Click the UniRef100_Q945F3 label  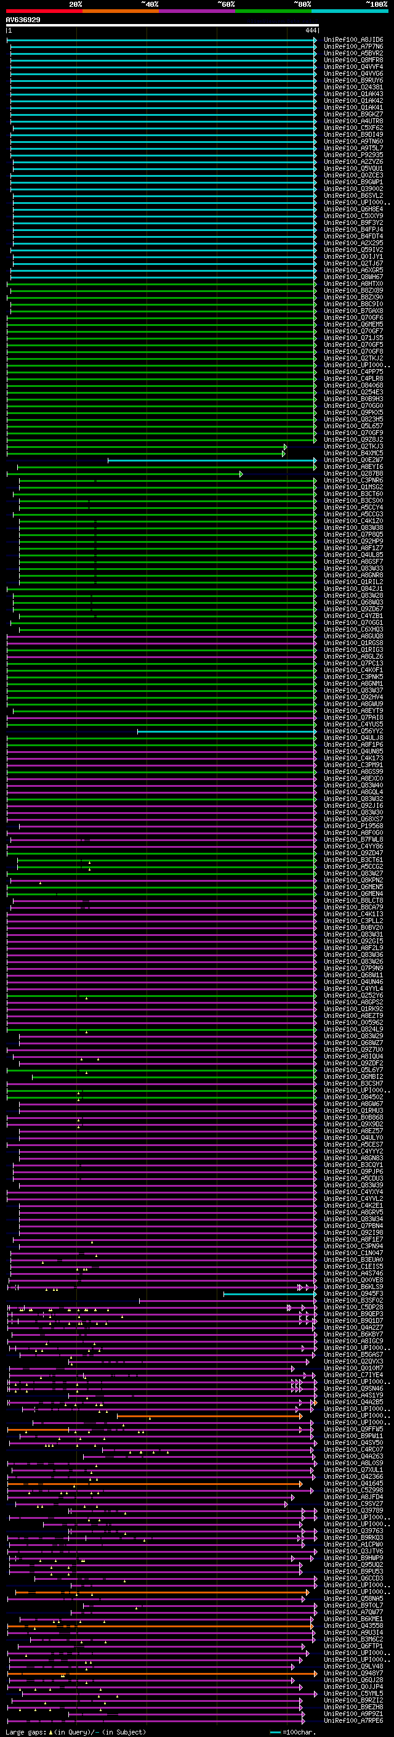point(353,1293)
